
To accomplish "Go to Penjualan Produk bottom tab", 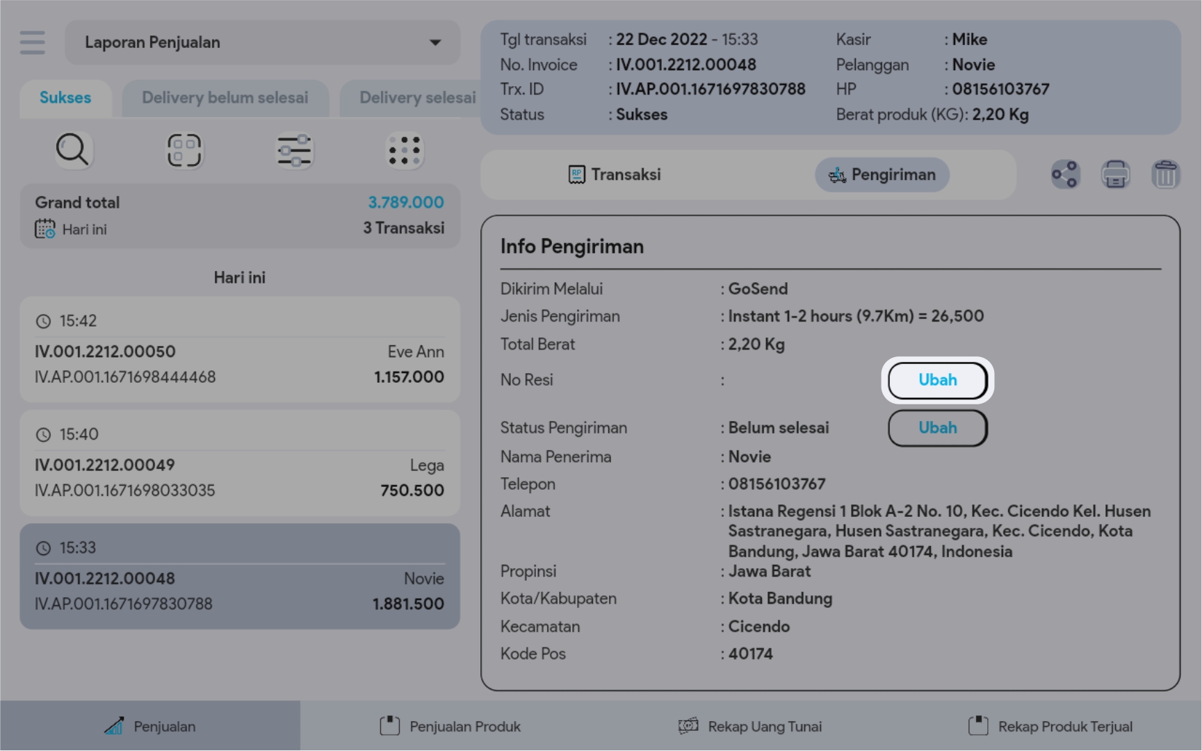I will (x=450, y=727).
